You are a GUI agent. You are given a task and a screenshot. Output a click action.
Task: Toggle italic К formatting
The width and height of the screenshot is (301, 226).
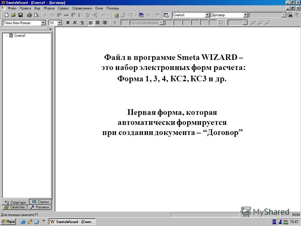pyautogui.click(x=75, y=23)
